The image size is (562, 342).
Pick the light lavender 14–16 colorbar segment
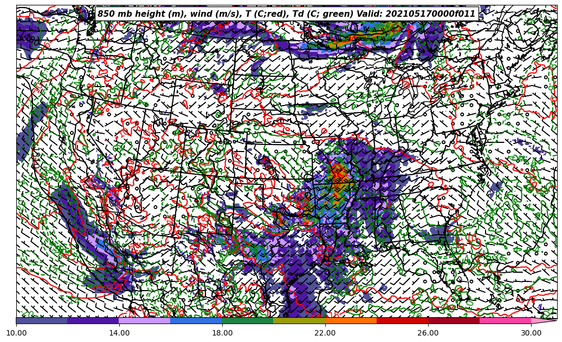tap(145, 320)
